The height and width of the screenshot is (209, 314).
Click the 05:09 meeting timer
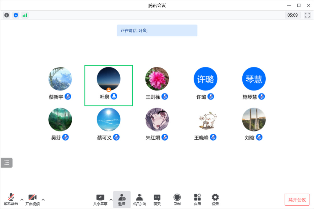292,15
